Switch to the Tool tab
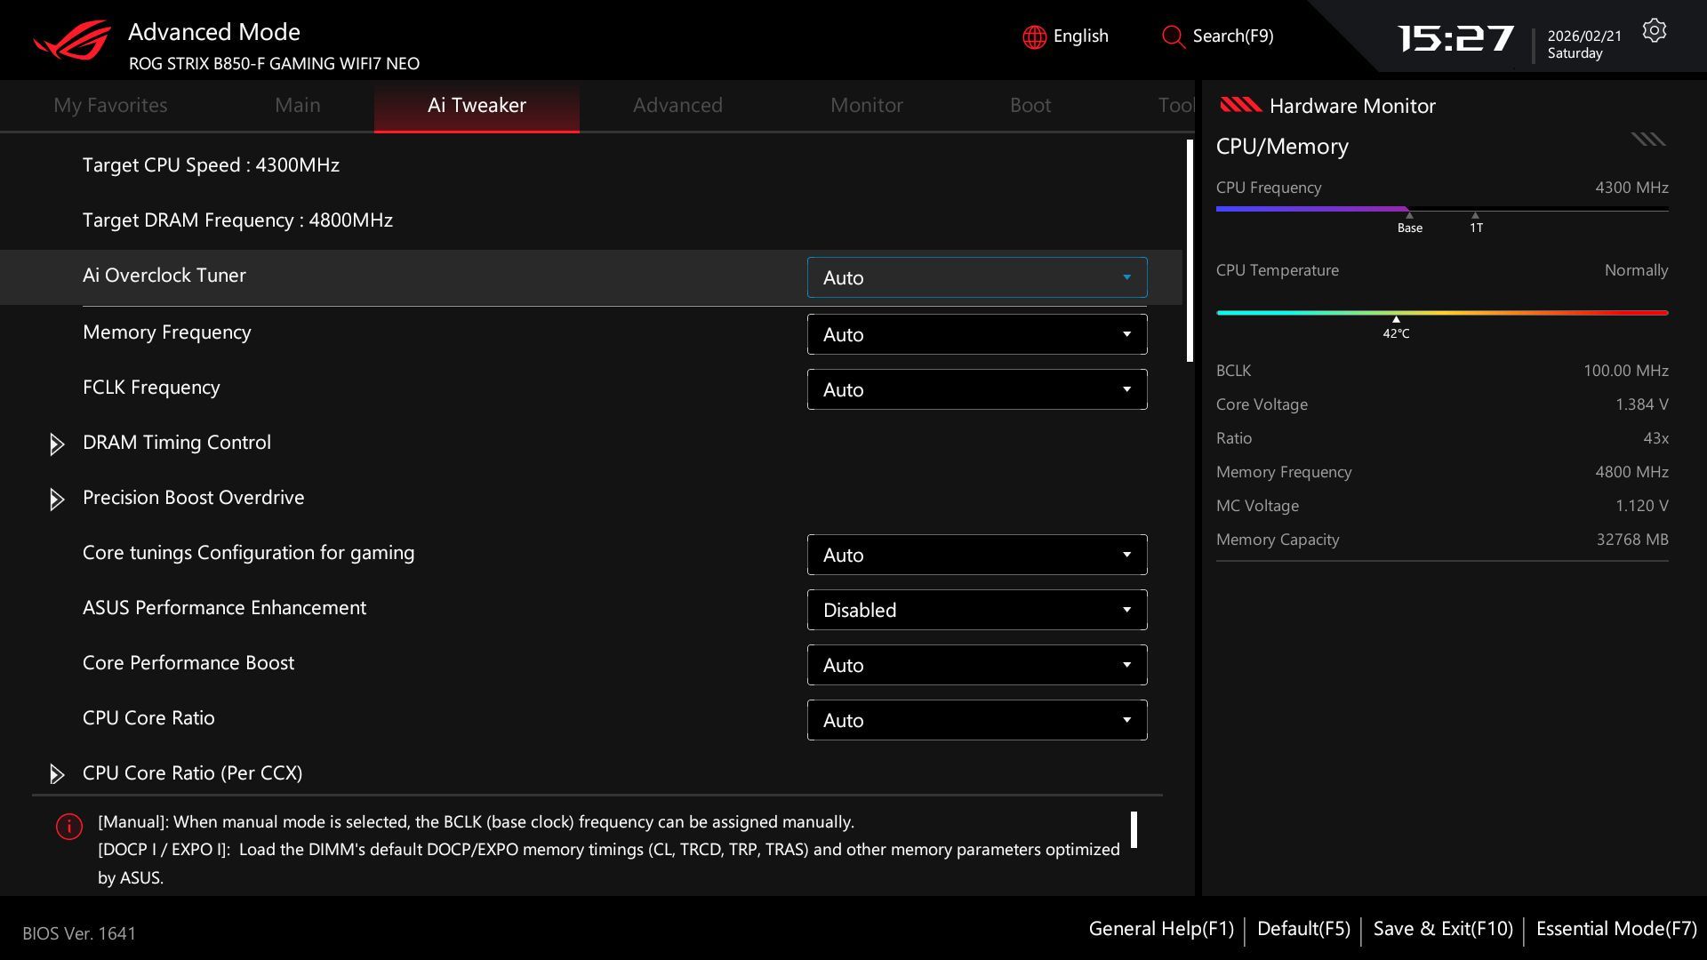This screenshot has height=960, width=1707. tap(1176, 105)
